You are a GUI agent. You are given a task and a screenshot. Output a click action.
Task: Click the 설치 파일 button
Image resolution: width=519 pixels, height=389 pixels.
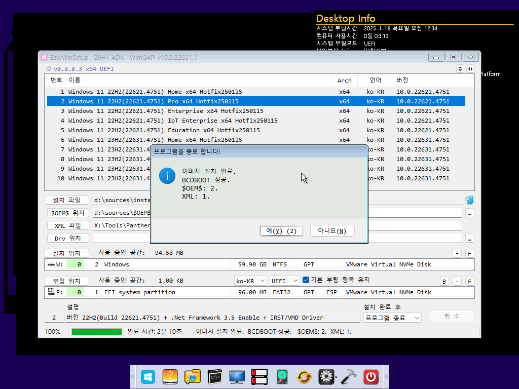click(67, 200)
